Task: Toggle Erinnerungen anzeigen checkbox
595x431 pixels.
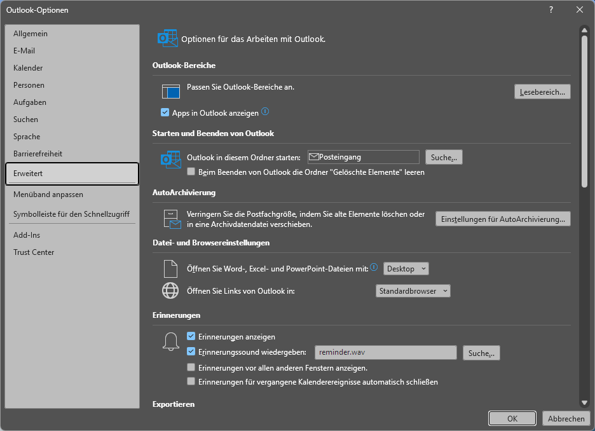Action: [191, 336]
